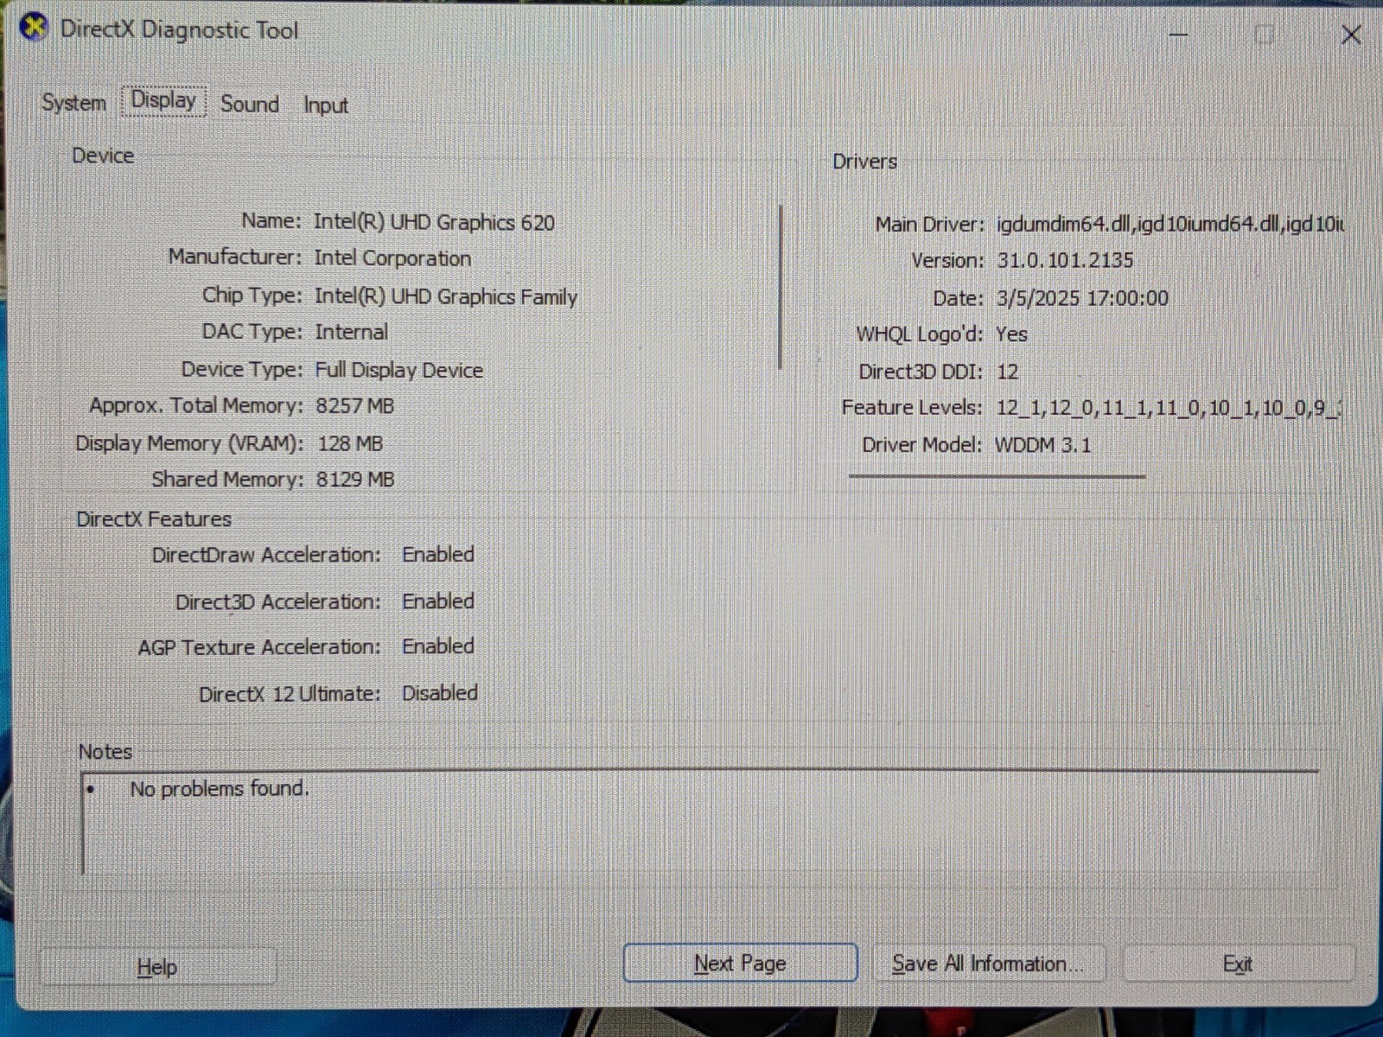Click the Drivers panel horizontal scrollbar
The height and width of the screenshot is (1037, 1383).
click(997, 475)
